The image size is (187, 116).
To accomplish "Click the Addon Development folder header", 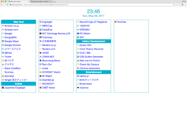I will pyautogui.click(x=93, y=41).
